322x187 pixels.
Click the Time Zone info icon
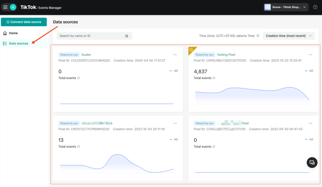point(258,36)
